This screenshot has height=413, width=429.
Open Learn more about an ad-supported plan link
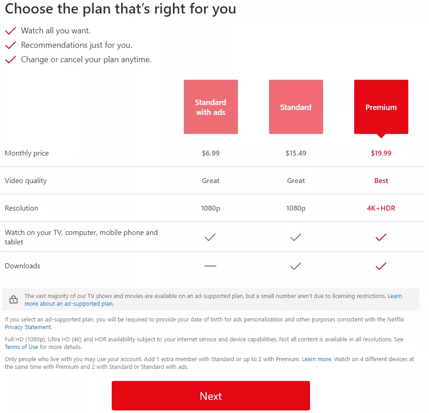coord(69,304)
